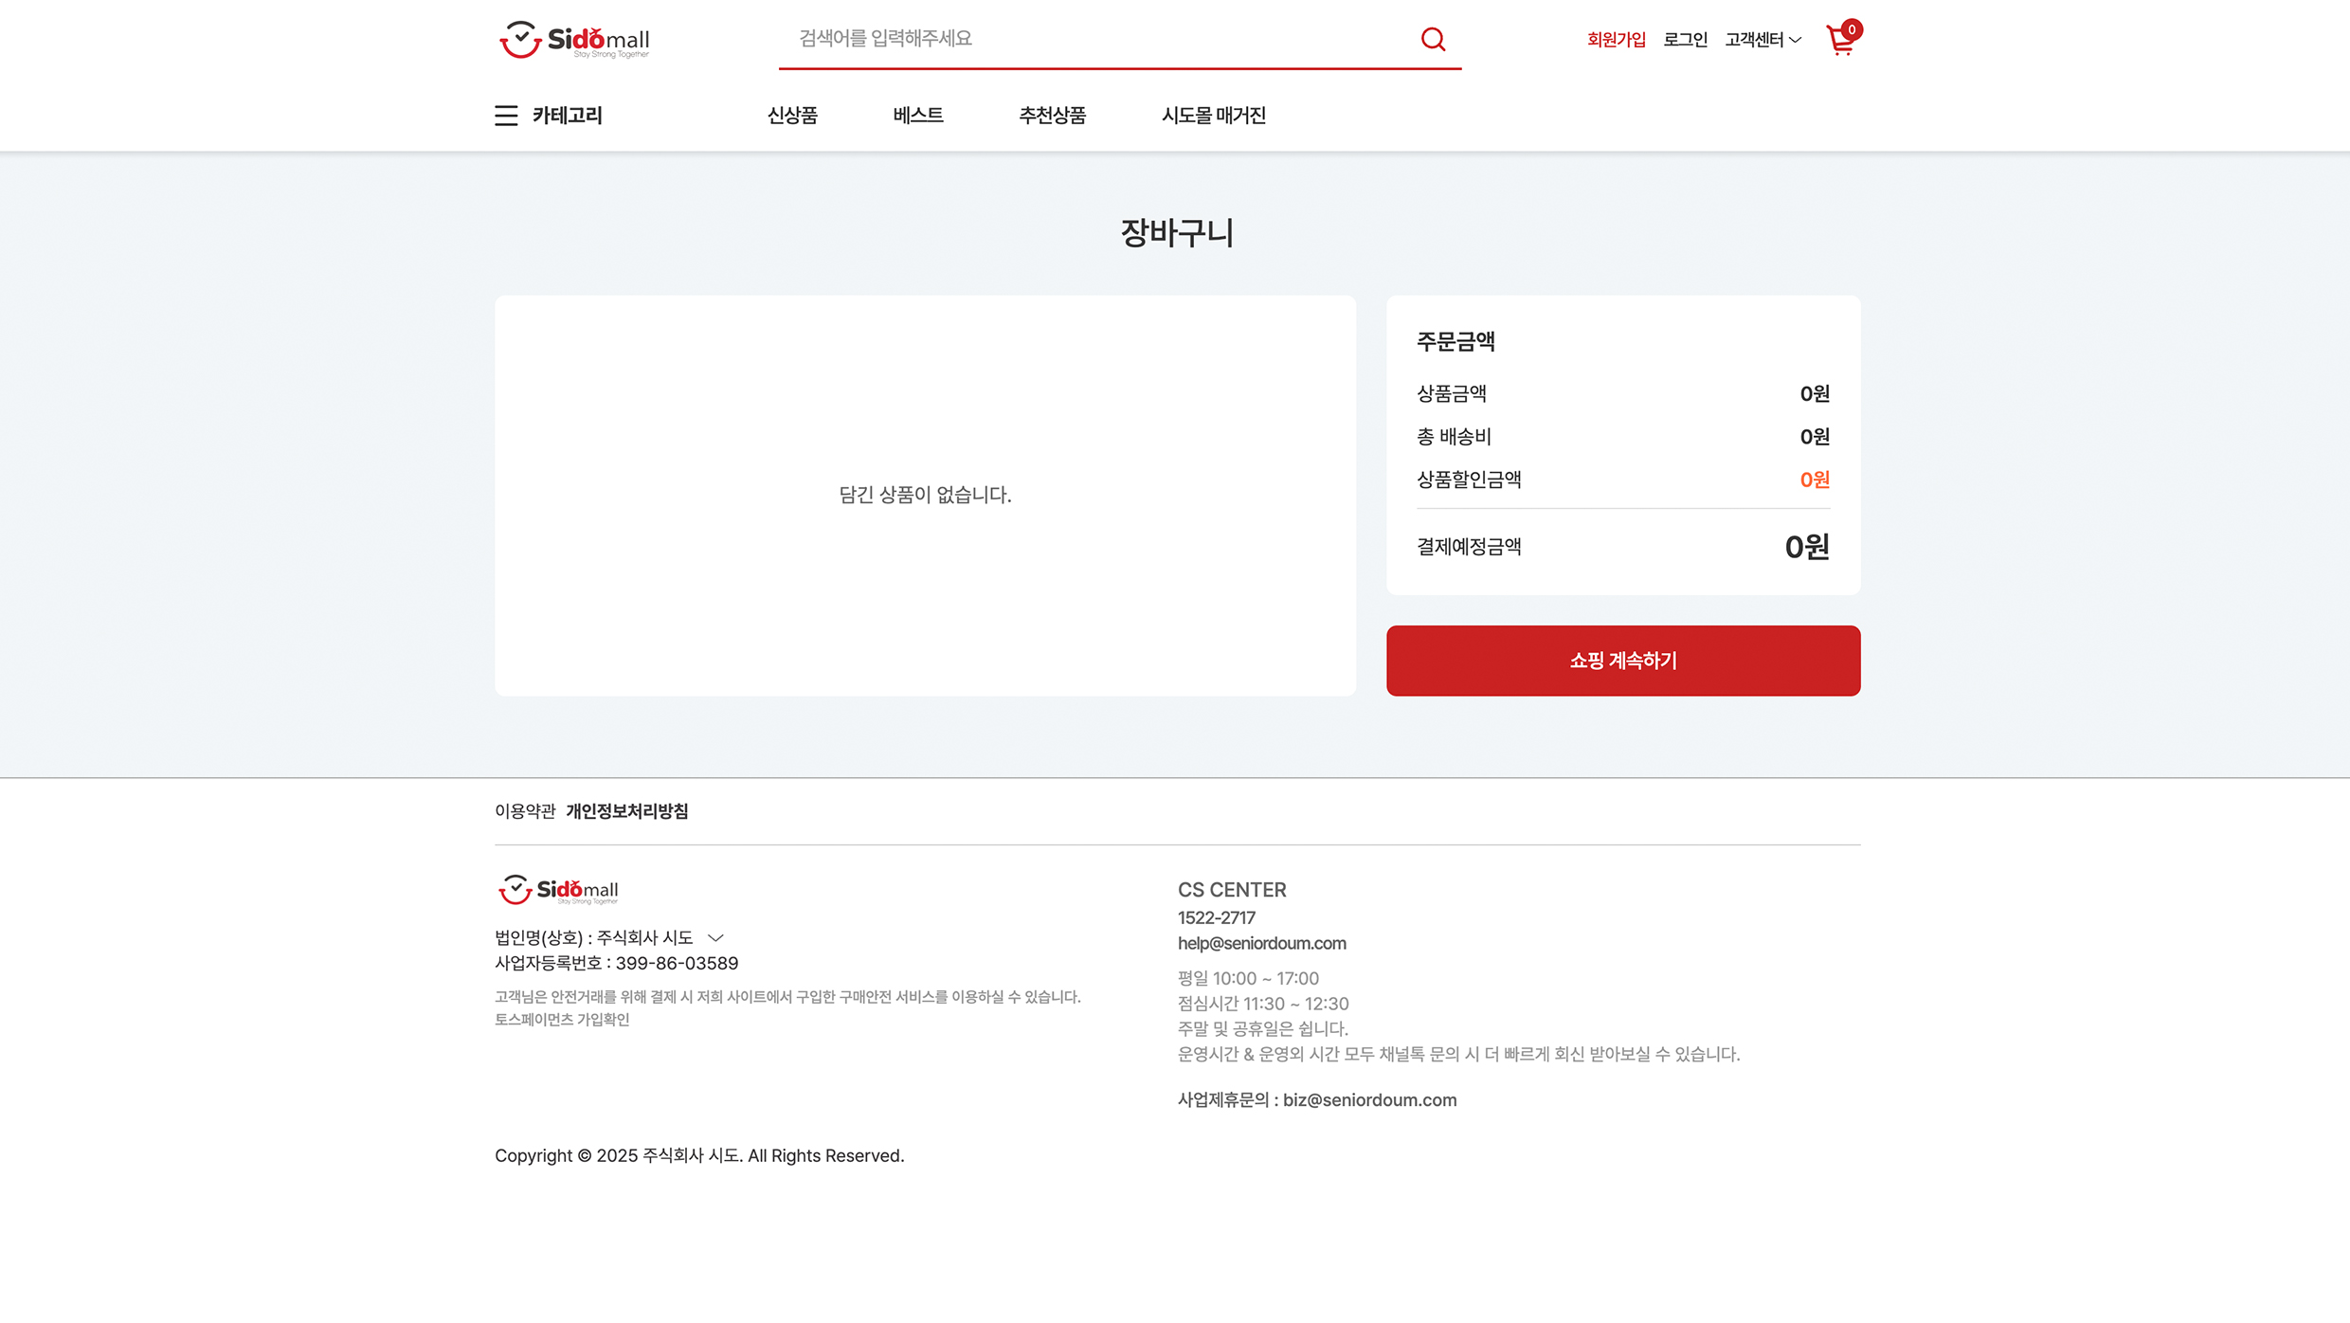Go to 신상품 menu
2350x1323 pixels.
pyautogui.click(x=792, y=116)
